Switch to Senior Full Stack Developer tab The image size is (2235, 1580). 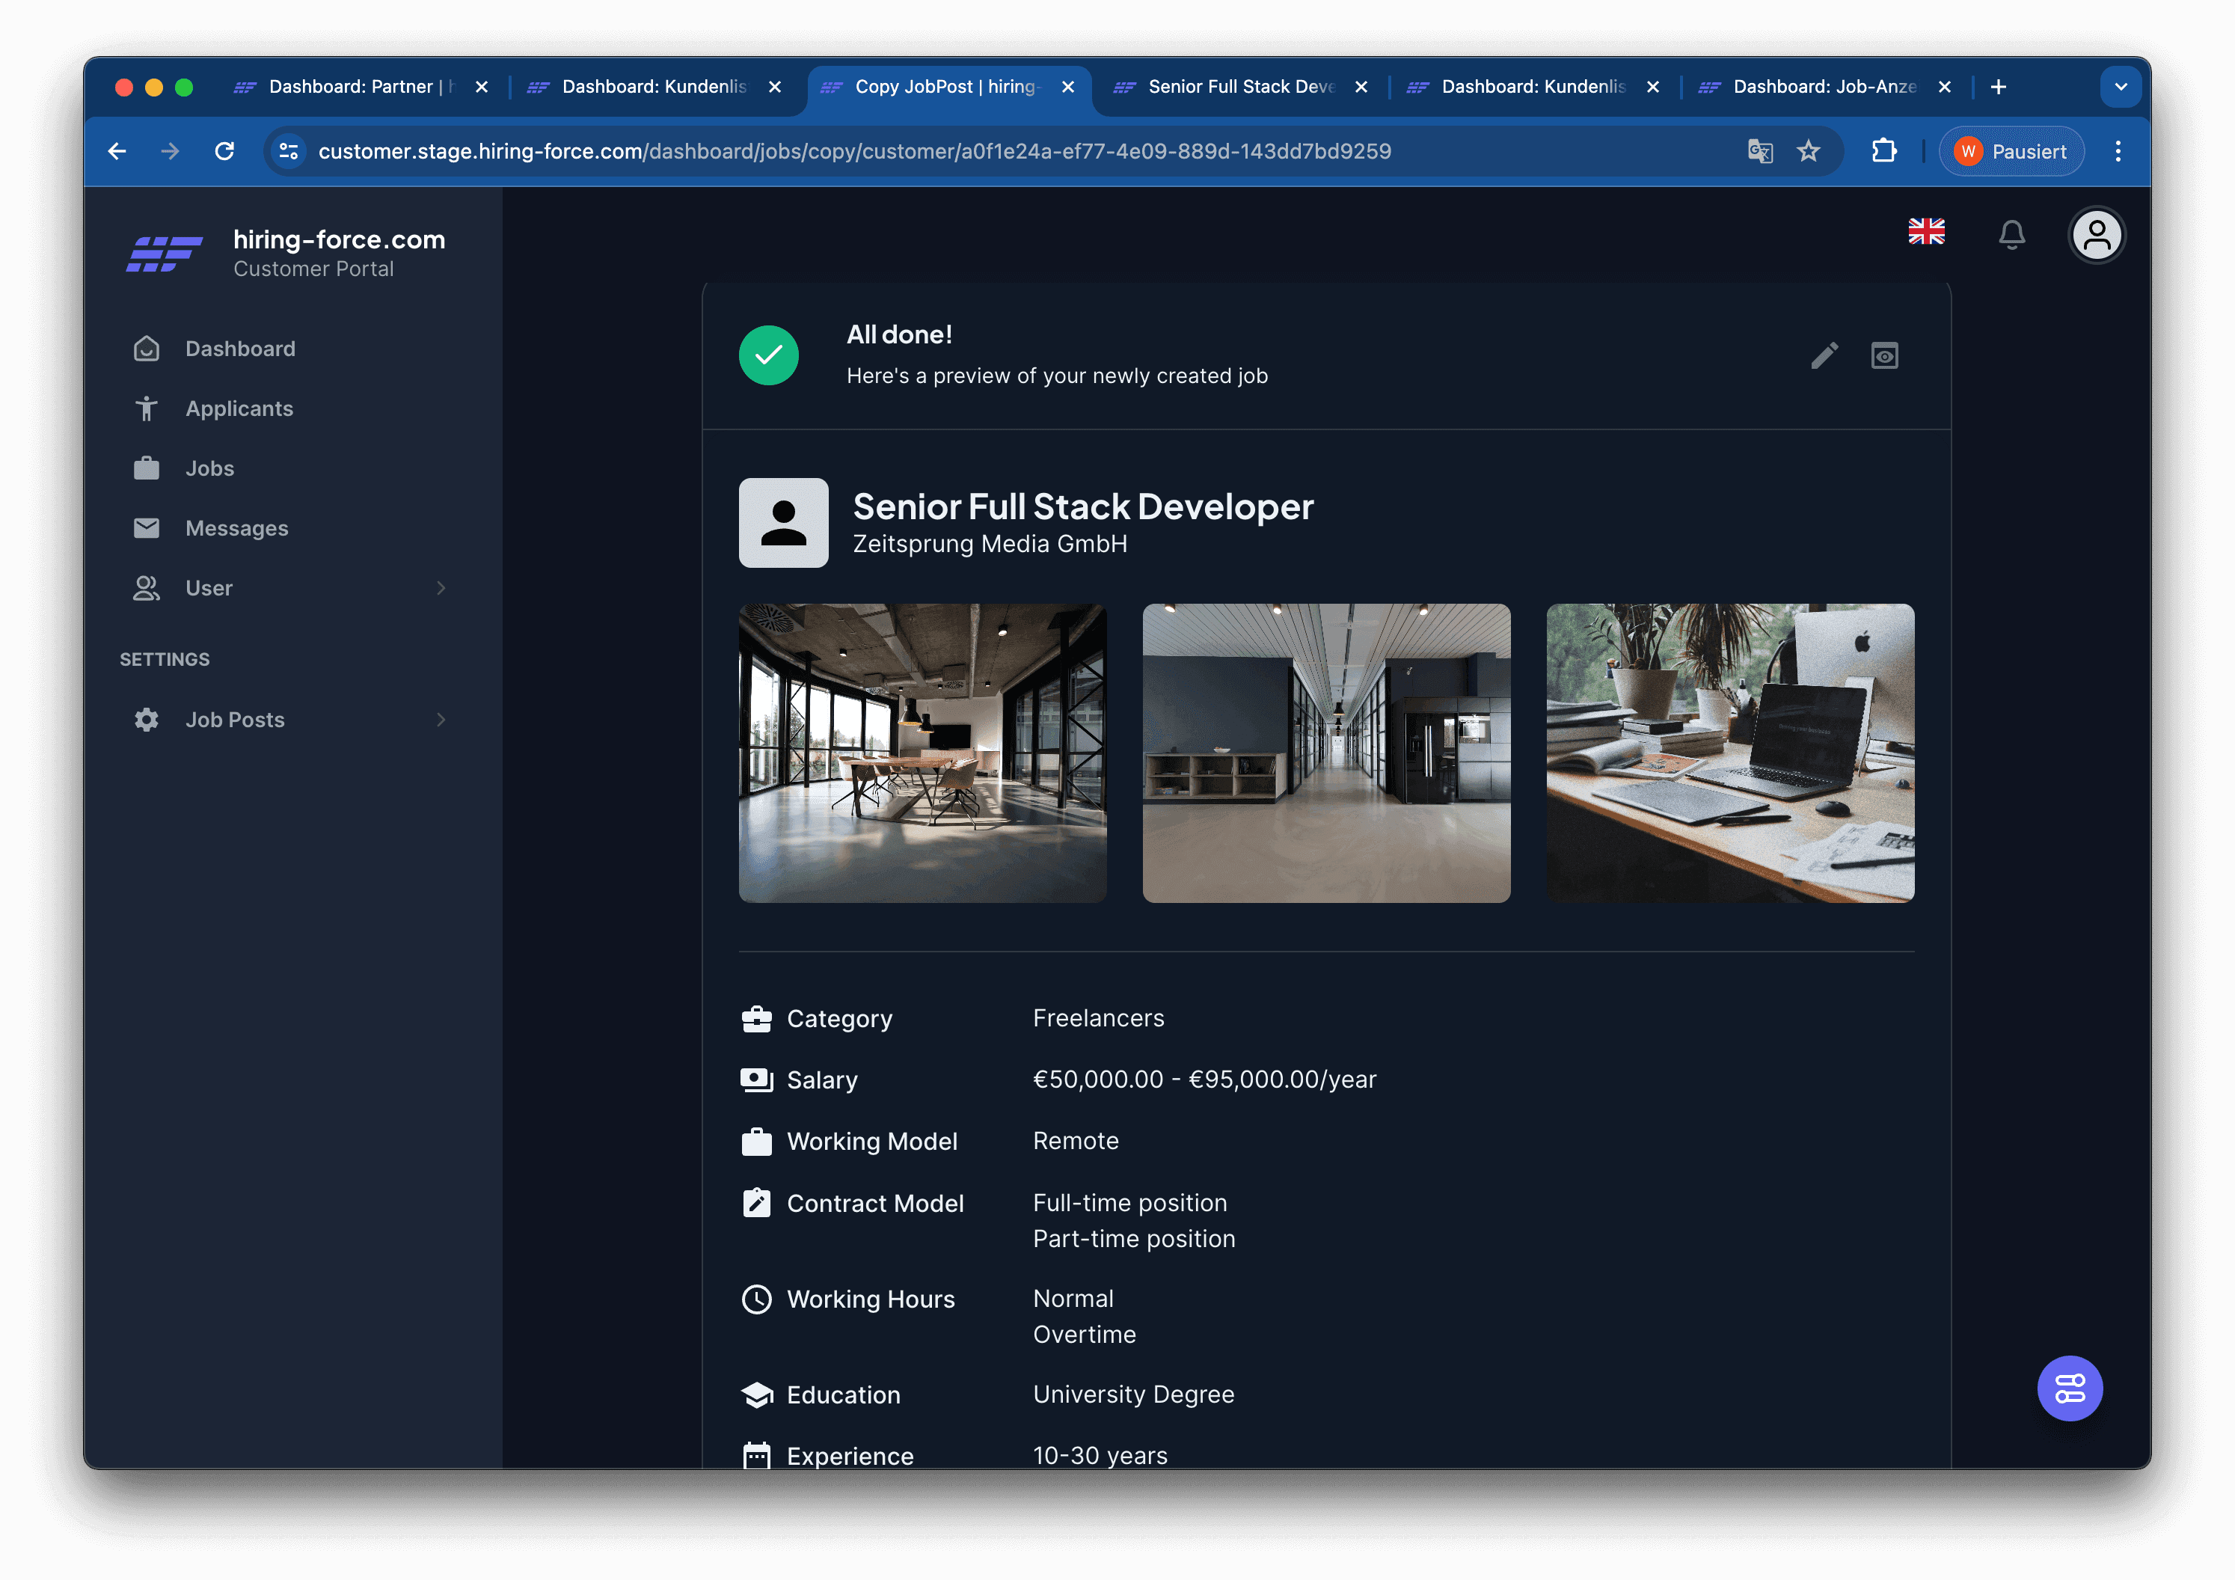click(1239, 87)
